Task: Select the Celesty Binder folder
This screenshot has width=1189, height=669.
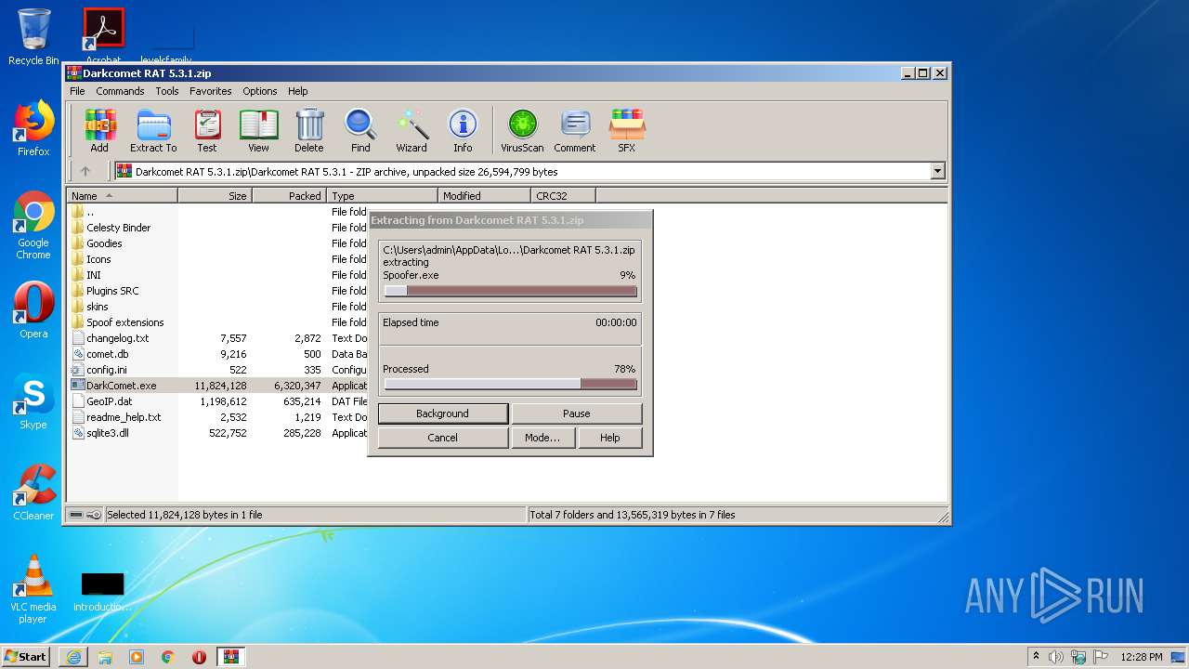Action: tap(118, 228)
